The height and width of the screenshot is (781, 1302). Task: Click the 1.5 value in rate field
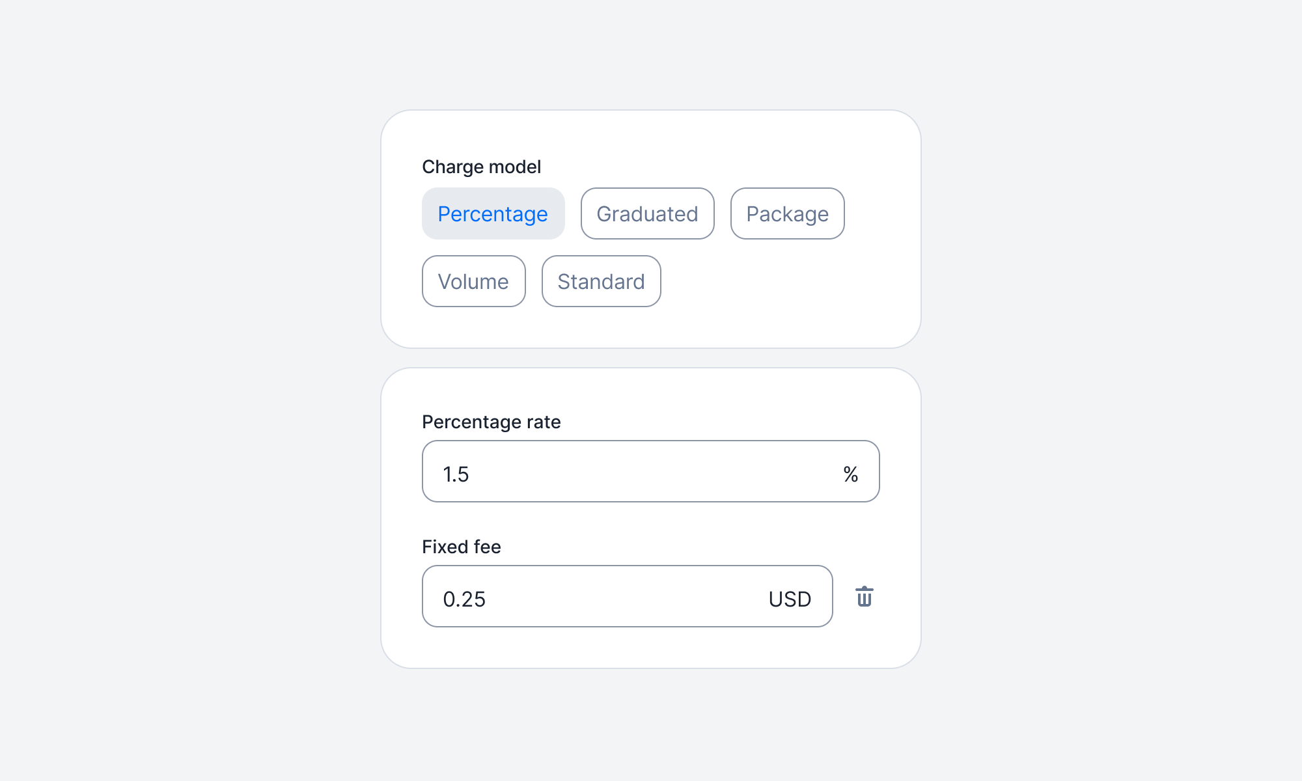pyautogui.click(x=456, y=474)
